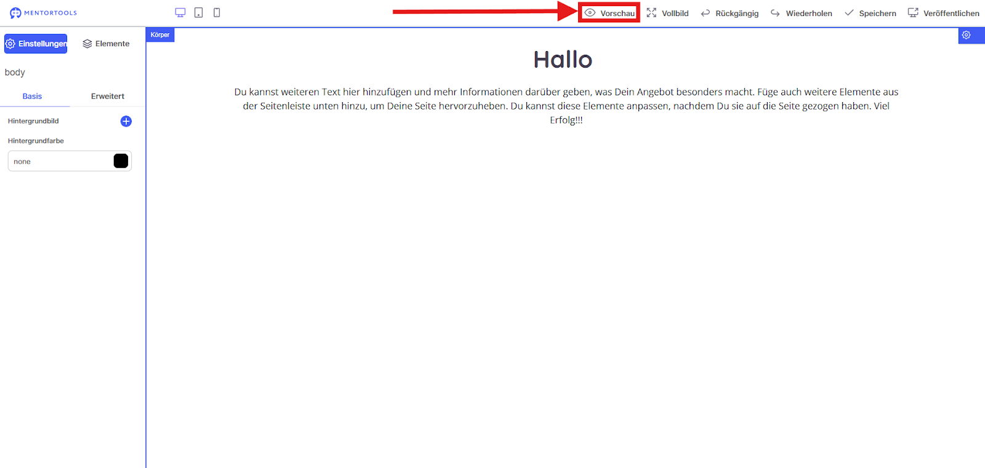Viewport: 985px width, 468px height.
Task: Click the Hintergrundfarbe label
Action: [36, 141]
